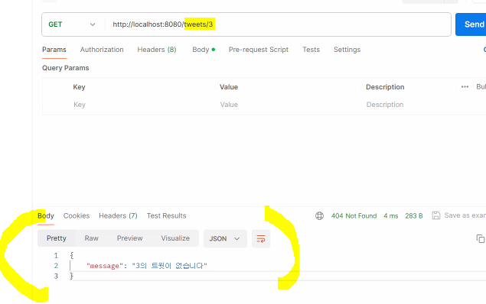This screenshot has height=304, width=486.
Task: Click the query param Description input
Action: click(422, 105)
